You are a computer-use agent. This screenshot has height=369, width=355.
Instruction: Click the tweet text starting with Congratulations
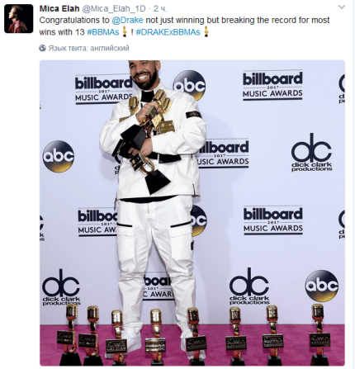[x=184, y=26]
